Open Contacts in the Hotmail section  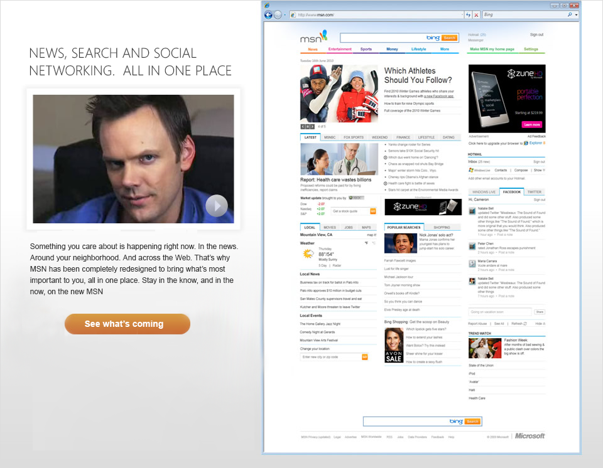coord(501,170)
